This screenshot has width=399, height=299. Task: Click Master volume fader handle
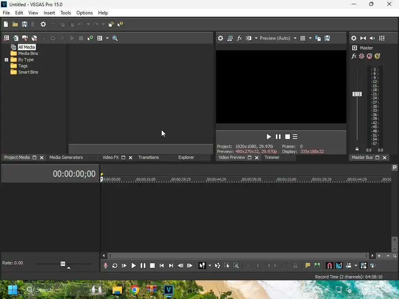(x=357, y=94)
